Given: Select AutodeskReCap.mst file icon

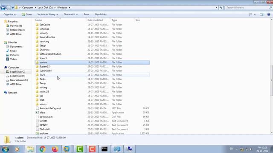Looking at the screenshot, I should click(37, 108).
